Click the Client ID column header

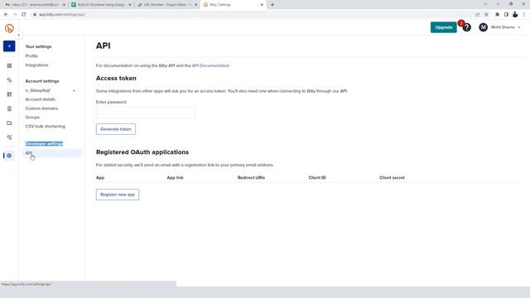click(317, 177)
